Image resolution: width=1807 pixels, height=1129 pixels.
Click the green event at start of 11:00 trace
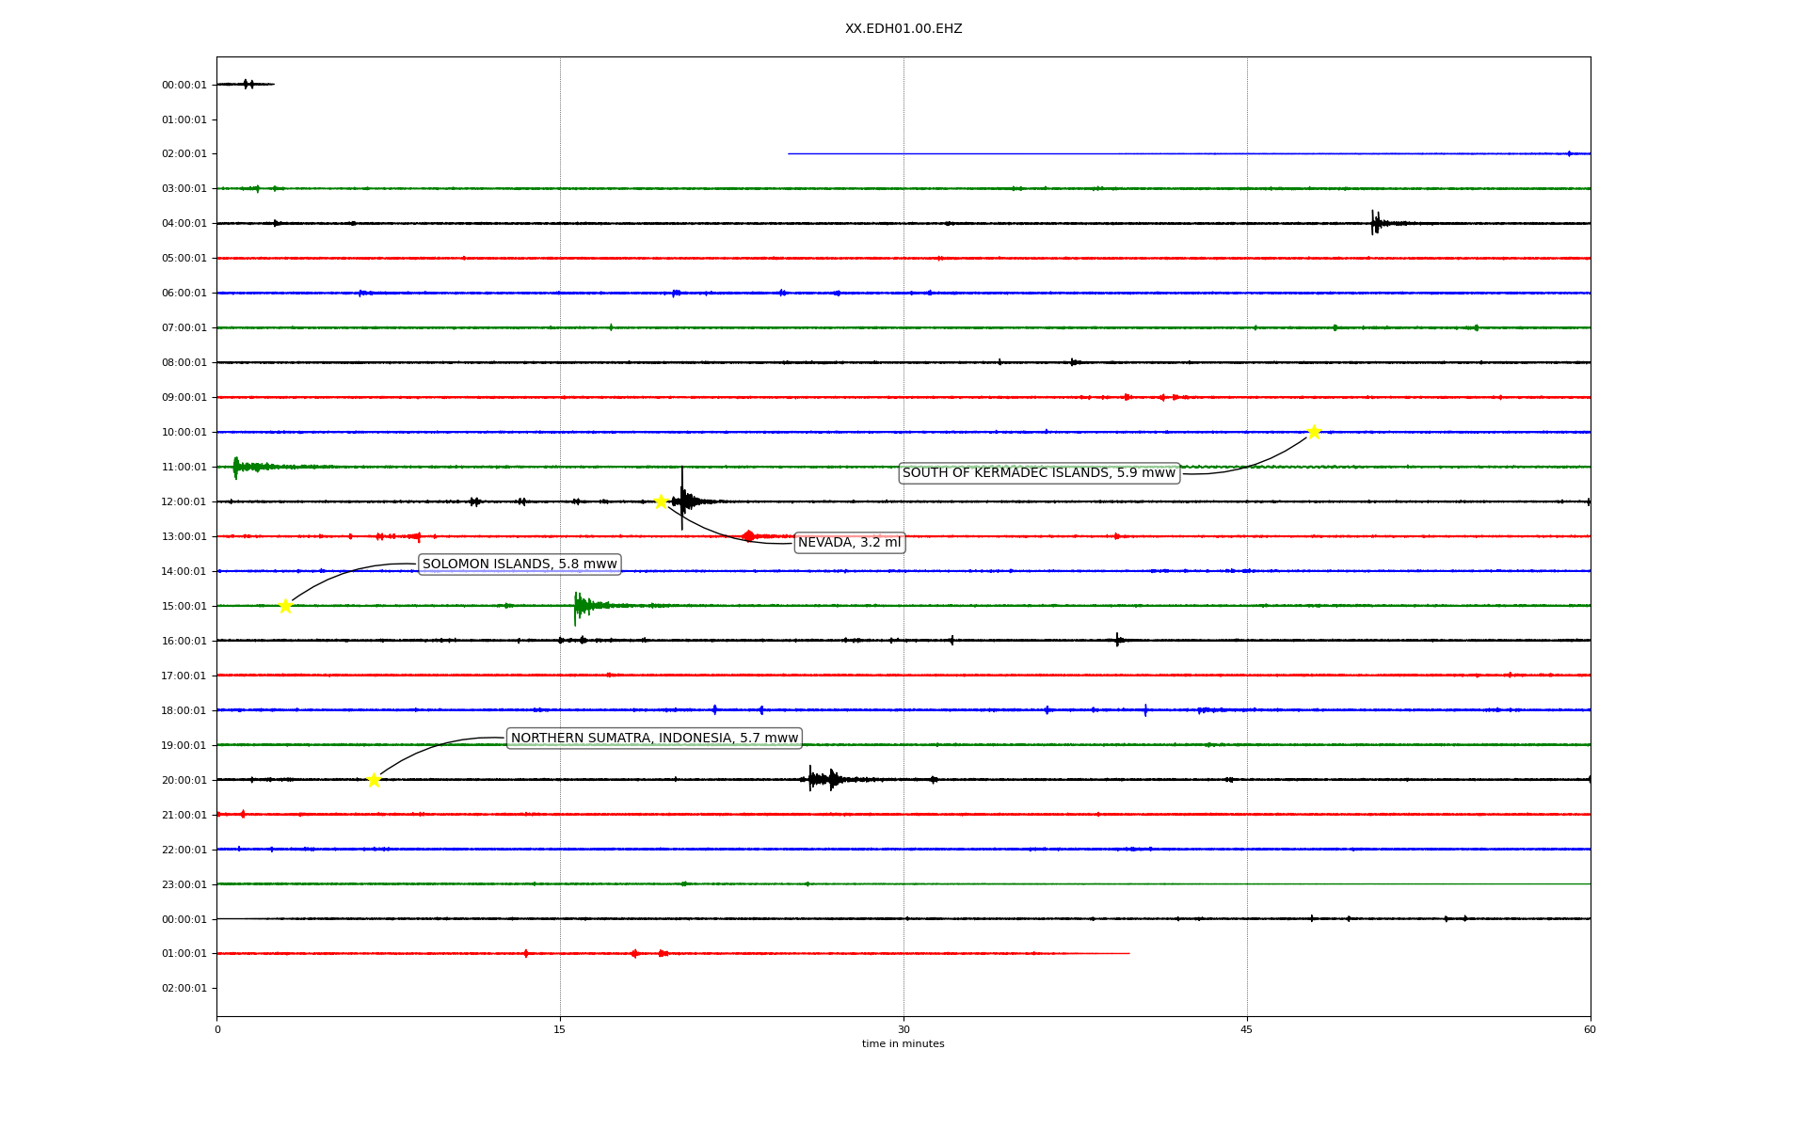(237, 467)
